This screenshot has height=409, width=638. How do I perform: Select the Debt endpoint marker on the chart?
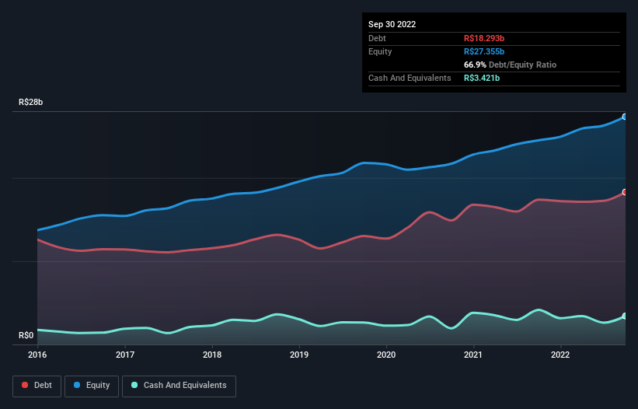point(625,192)
